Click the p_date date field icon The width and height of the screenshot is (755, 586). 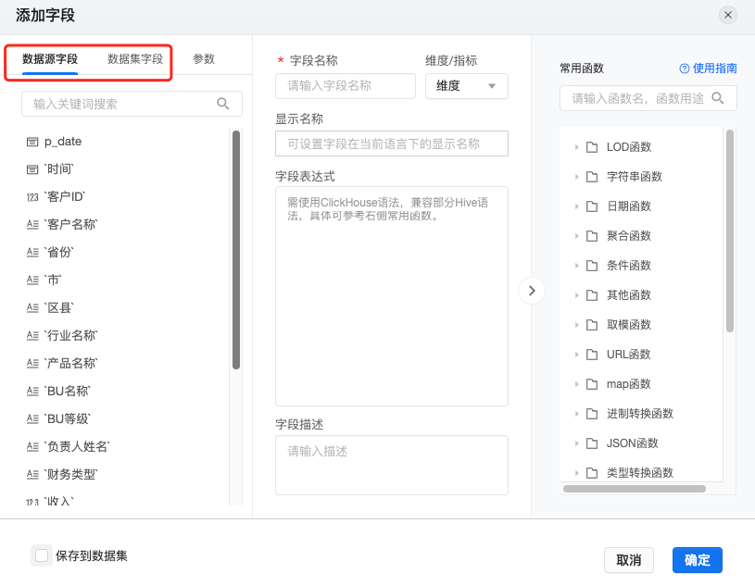click(32, 142)
